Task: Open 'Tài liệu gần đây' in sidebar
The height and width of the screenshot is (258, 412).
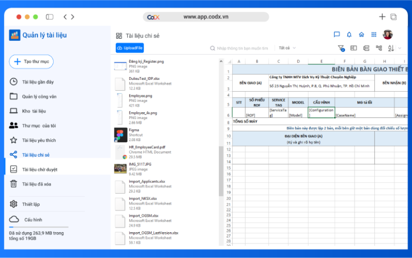Action: 38,82
